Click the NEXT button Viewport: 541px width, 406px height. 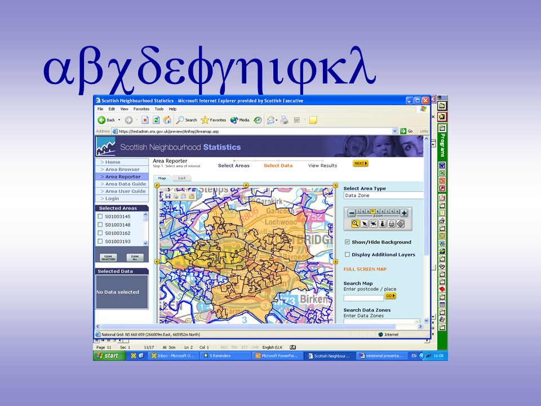pyautogui.click(x=361, y=164)
